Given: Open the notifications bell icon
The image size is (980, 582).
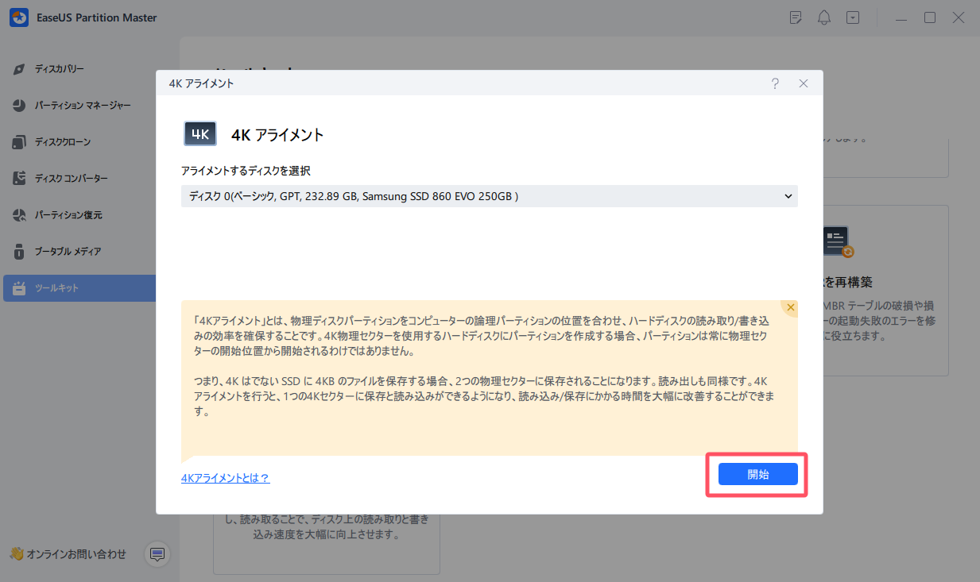Looking at the screenshot, I should click(824, 17).
